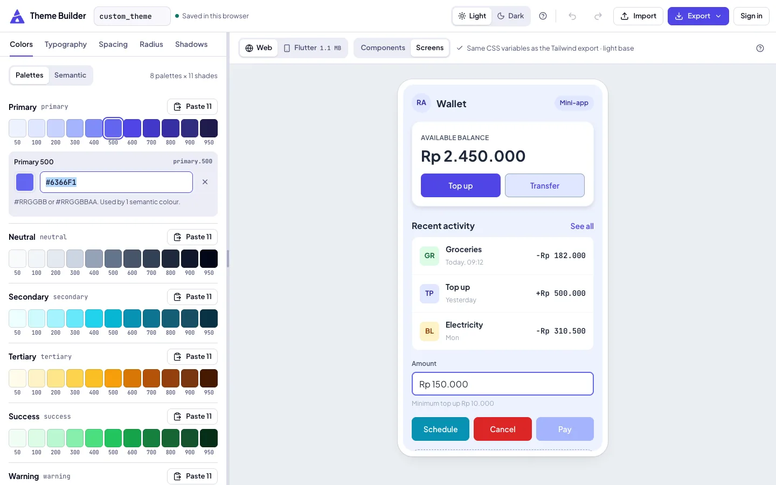Click the See all link
The width and height of the screenshot is (776, 485).
click(582, 226)
